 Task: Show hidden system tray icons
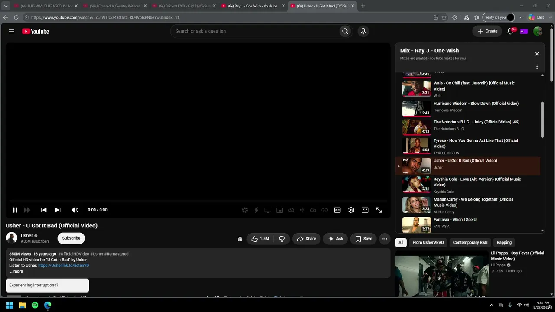491,305
